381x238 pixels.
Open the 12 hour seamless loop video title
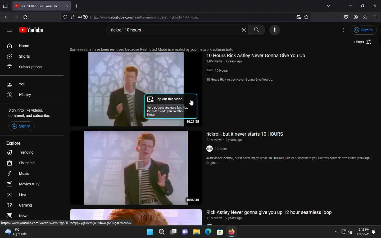point(269,212)
